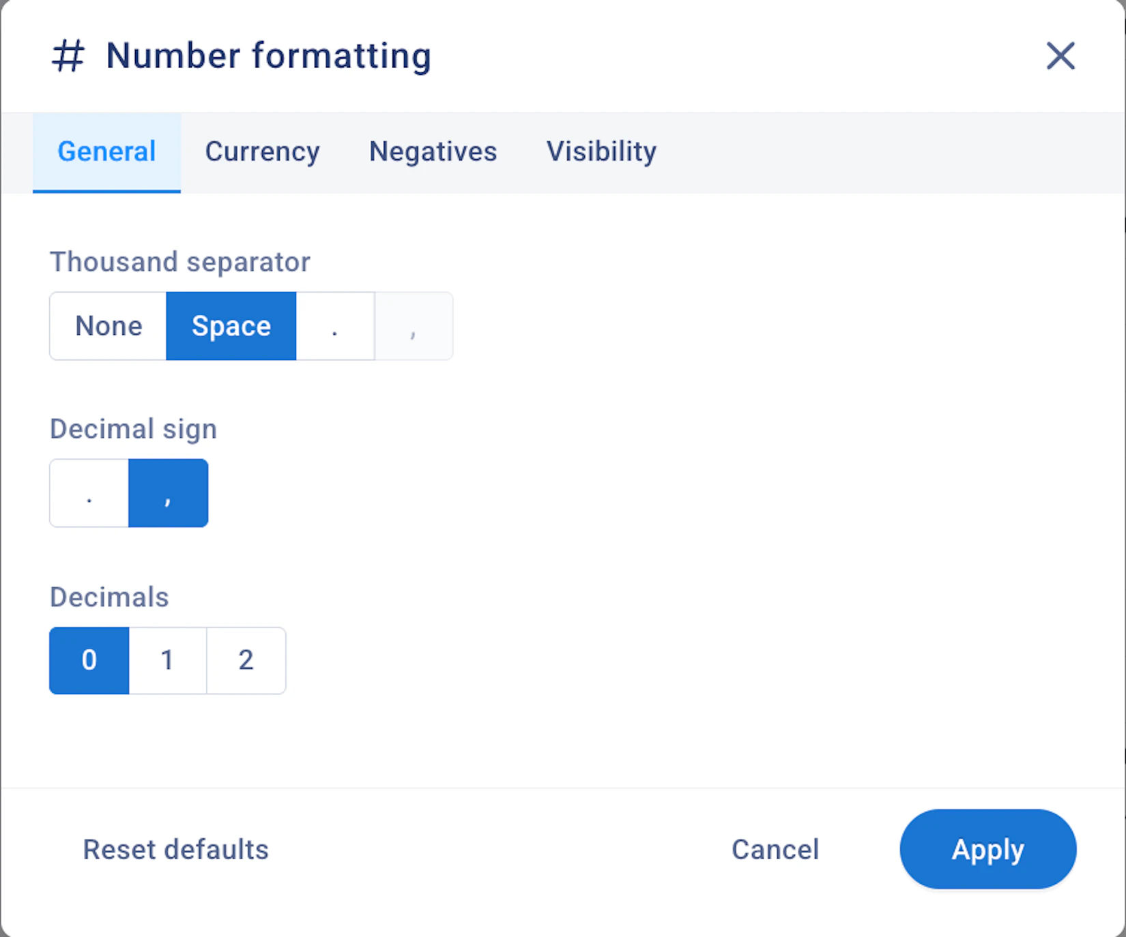Set decimal sign to period
1126x937 pixels.
(89, 493)
